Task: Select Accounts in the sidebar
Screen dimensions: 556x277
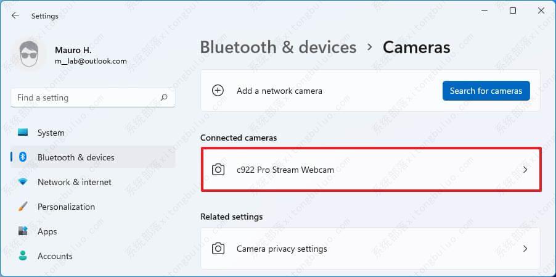Action: [55, 256]
